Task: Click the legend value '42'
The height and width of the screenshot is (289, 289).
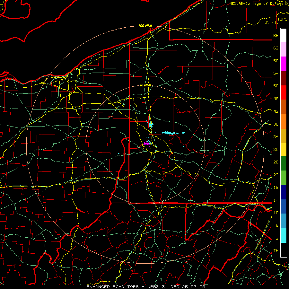Action: pos(276,111)
